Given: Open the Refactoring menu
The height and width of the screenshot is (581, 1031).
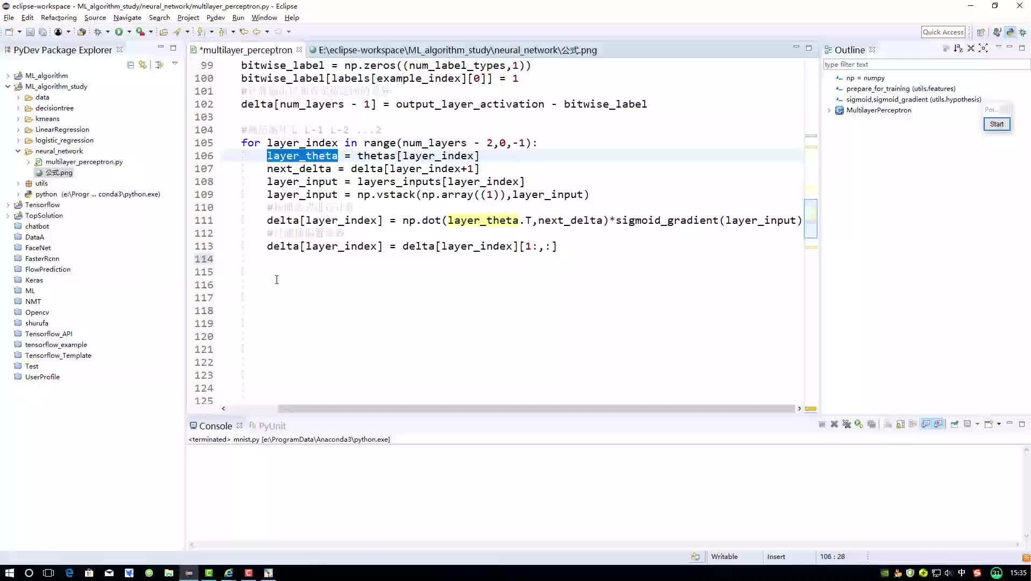Looking at the screenshot, I should click(x=59, y=18).
